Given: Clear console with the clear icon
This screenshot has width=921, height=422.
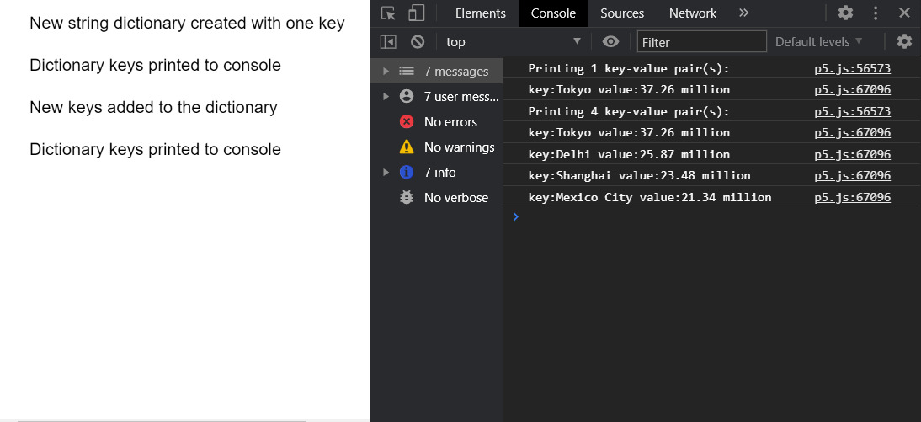Looking at the screenshot, I should pos(418,41).
